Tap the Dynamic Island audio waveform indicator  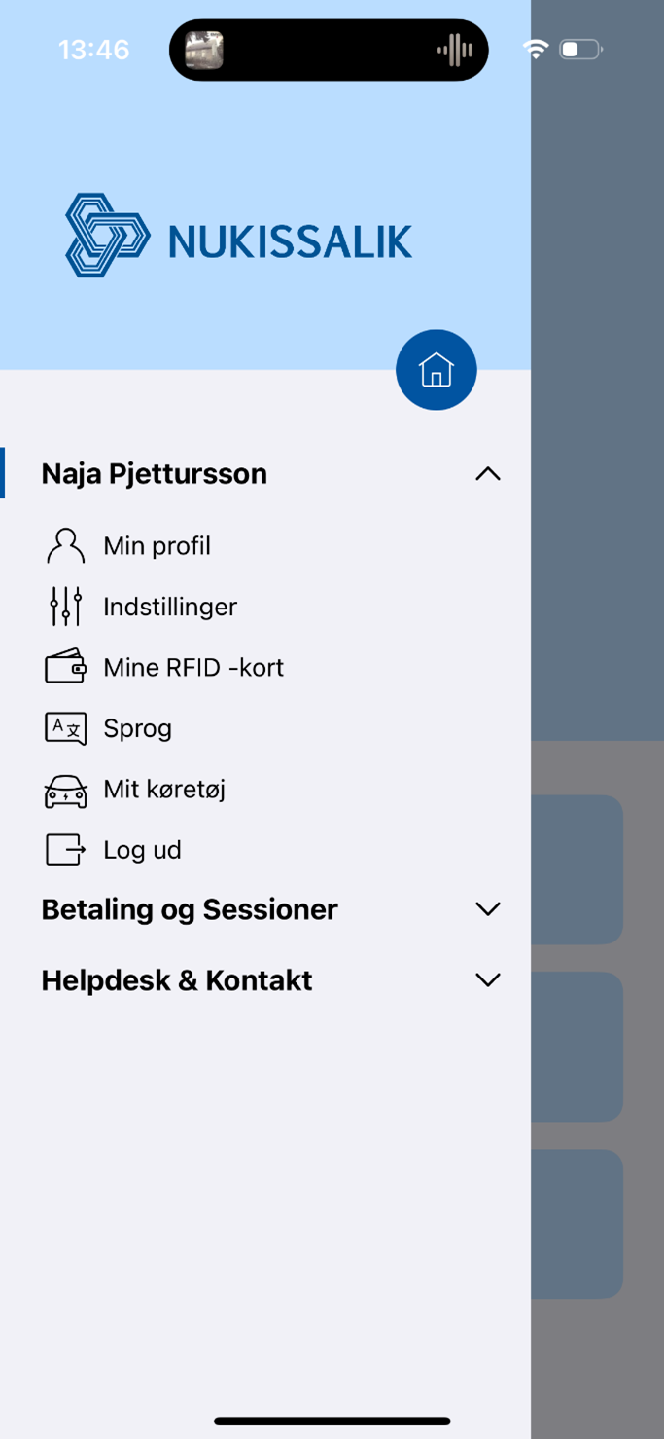454,50
